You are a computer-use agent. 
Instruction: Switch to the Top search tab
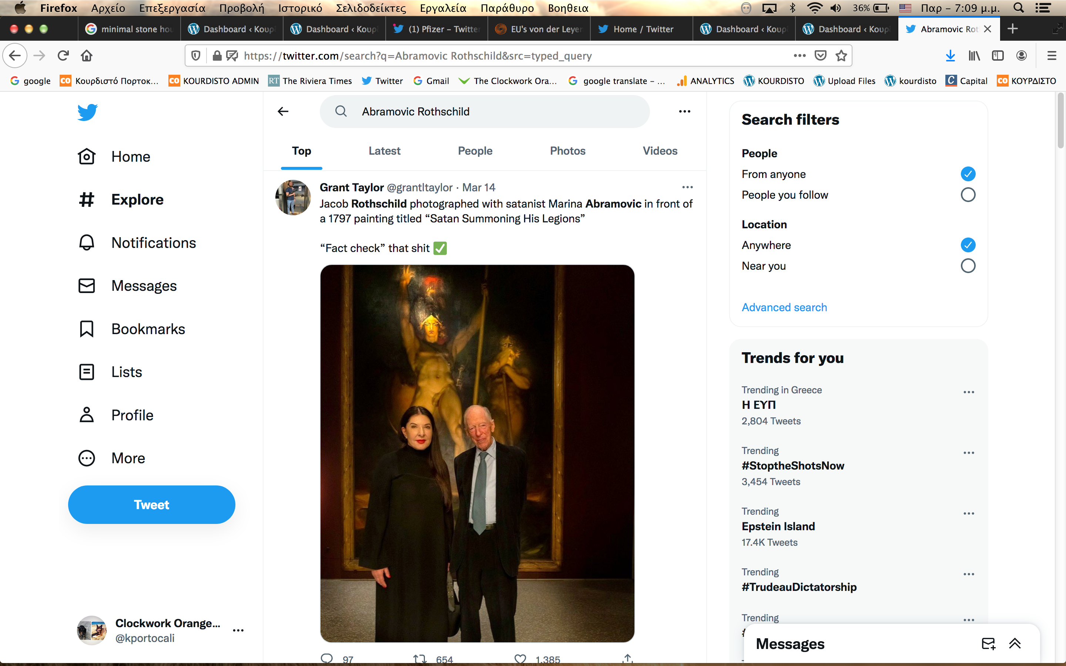(x=302, y=151)
